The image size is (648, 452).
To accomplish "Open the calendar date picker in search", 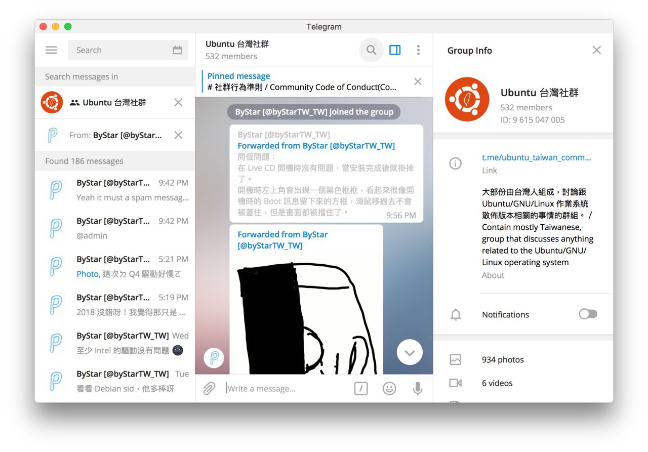I will [177, 50].
